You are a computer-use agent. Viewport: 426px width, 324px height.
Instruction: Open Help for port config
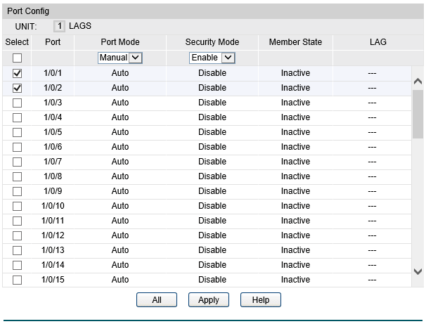[261, 300]
